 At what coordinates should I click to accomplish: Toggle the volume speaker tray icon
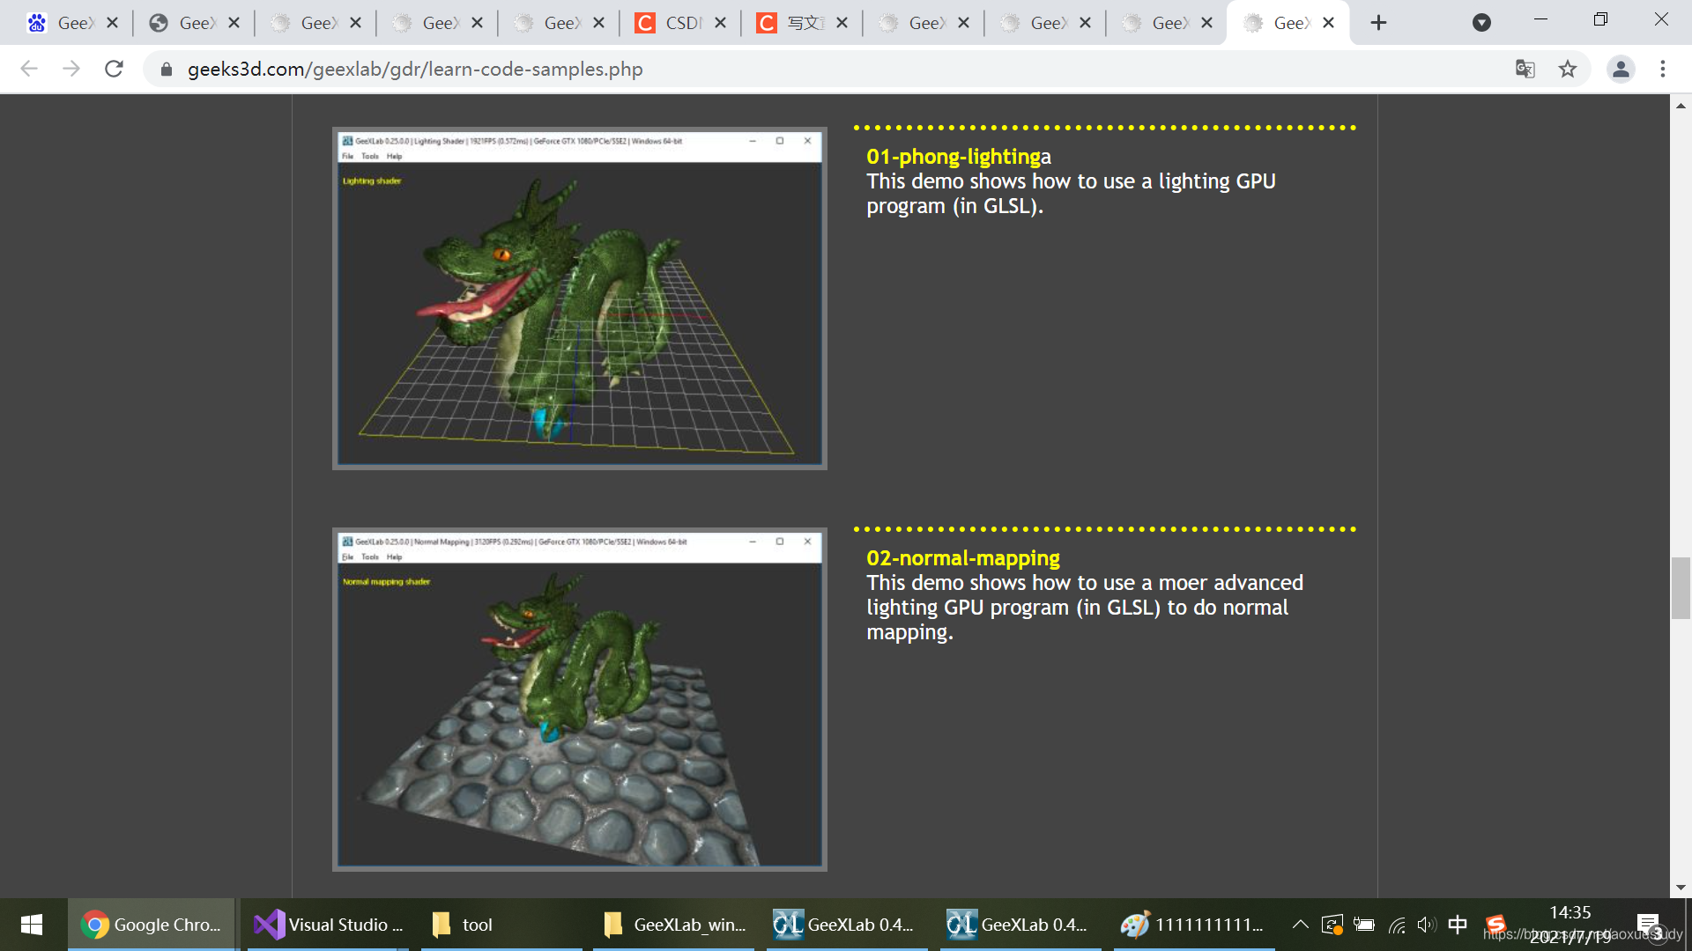coord(1426,925)
